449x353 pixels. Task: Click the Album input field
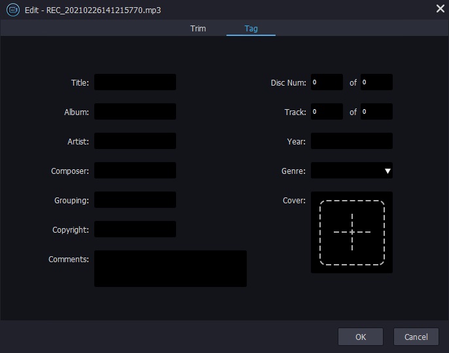pos(135,112)
